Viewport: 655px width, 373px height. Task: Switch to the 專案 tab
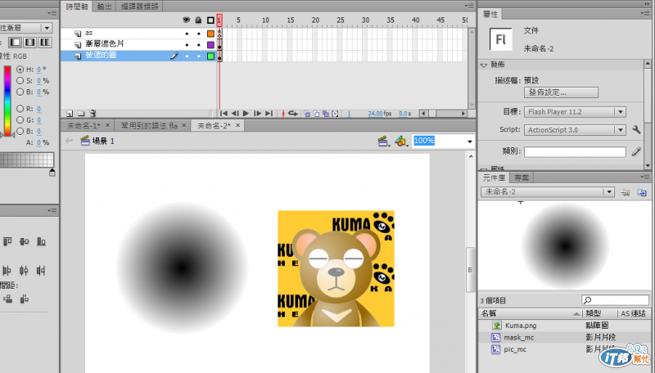(x=522, y=178)
